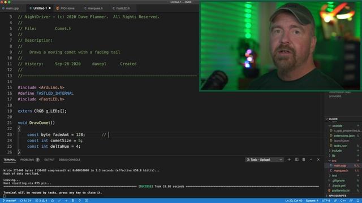Split the terminal panel

pyautogui.click(x=296, y=160)
